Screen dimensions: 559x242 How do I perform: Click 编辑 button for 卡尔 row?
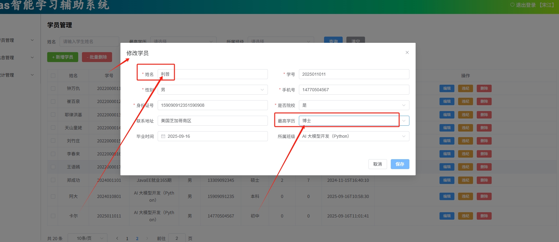tap(447, 216)
